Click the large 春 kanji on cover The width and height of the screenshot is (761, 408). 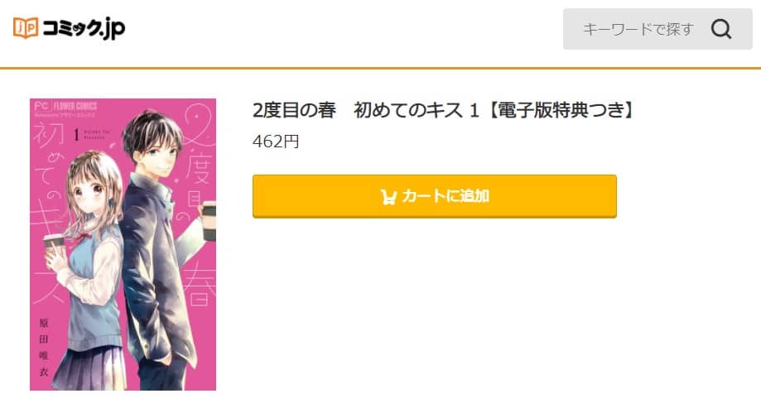[200, 286]
